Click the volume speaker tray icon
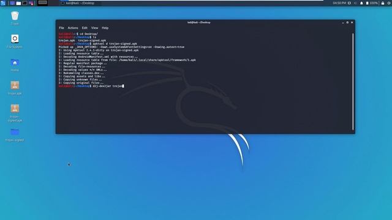The height and width of the screenshot is (220, 392). [355, 3]
